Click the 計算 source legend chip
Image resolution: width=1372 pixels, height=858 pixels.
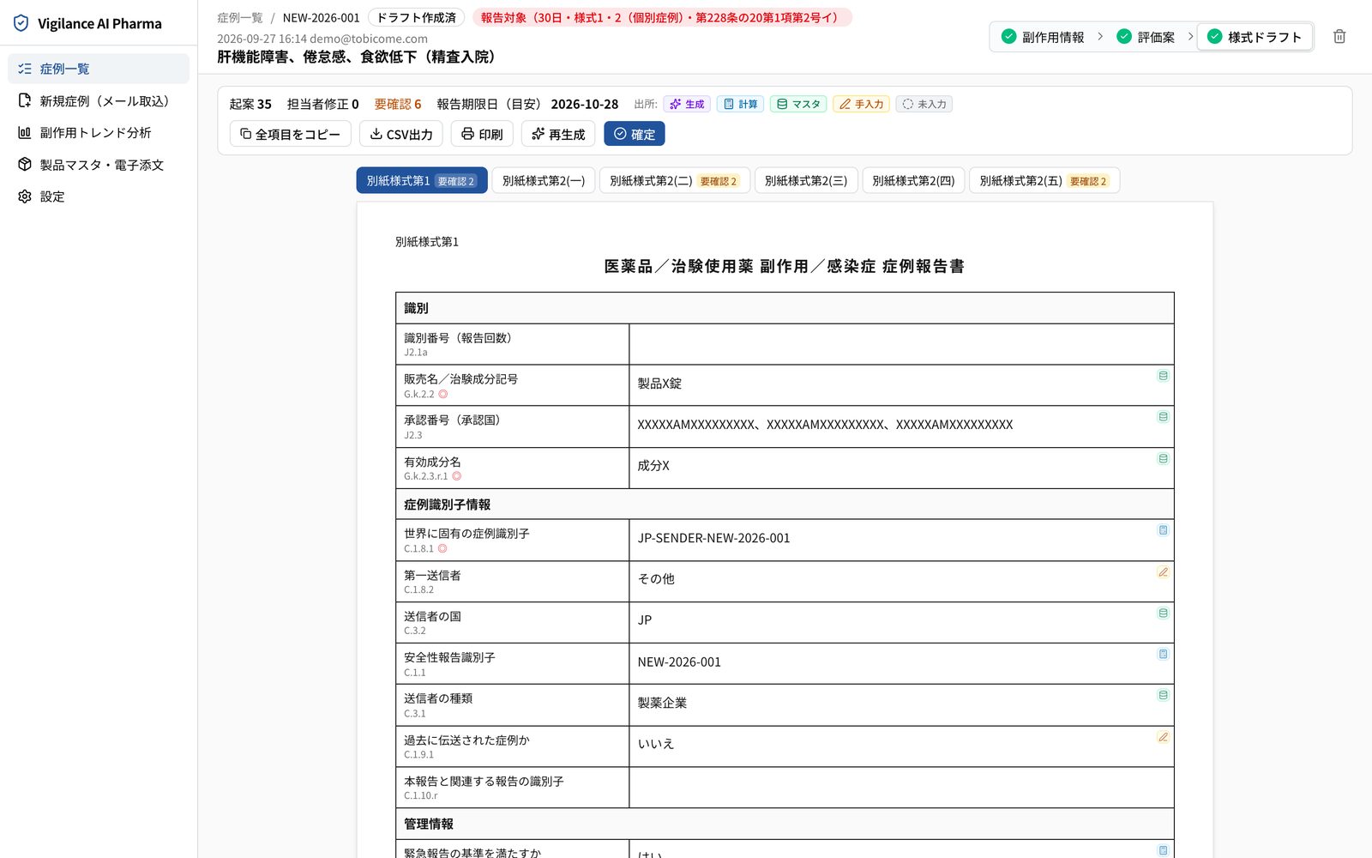point(740,104)
